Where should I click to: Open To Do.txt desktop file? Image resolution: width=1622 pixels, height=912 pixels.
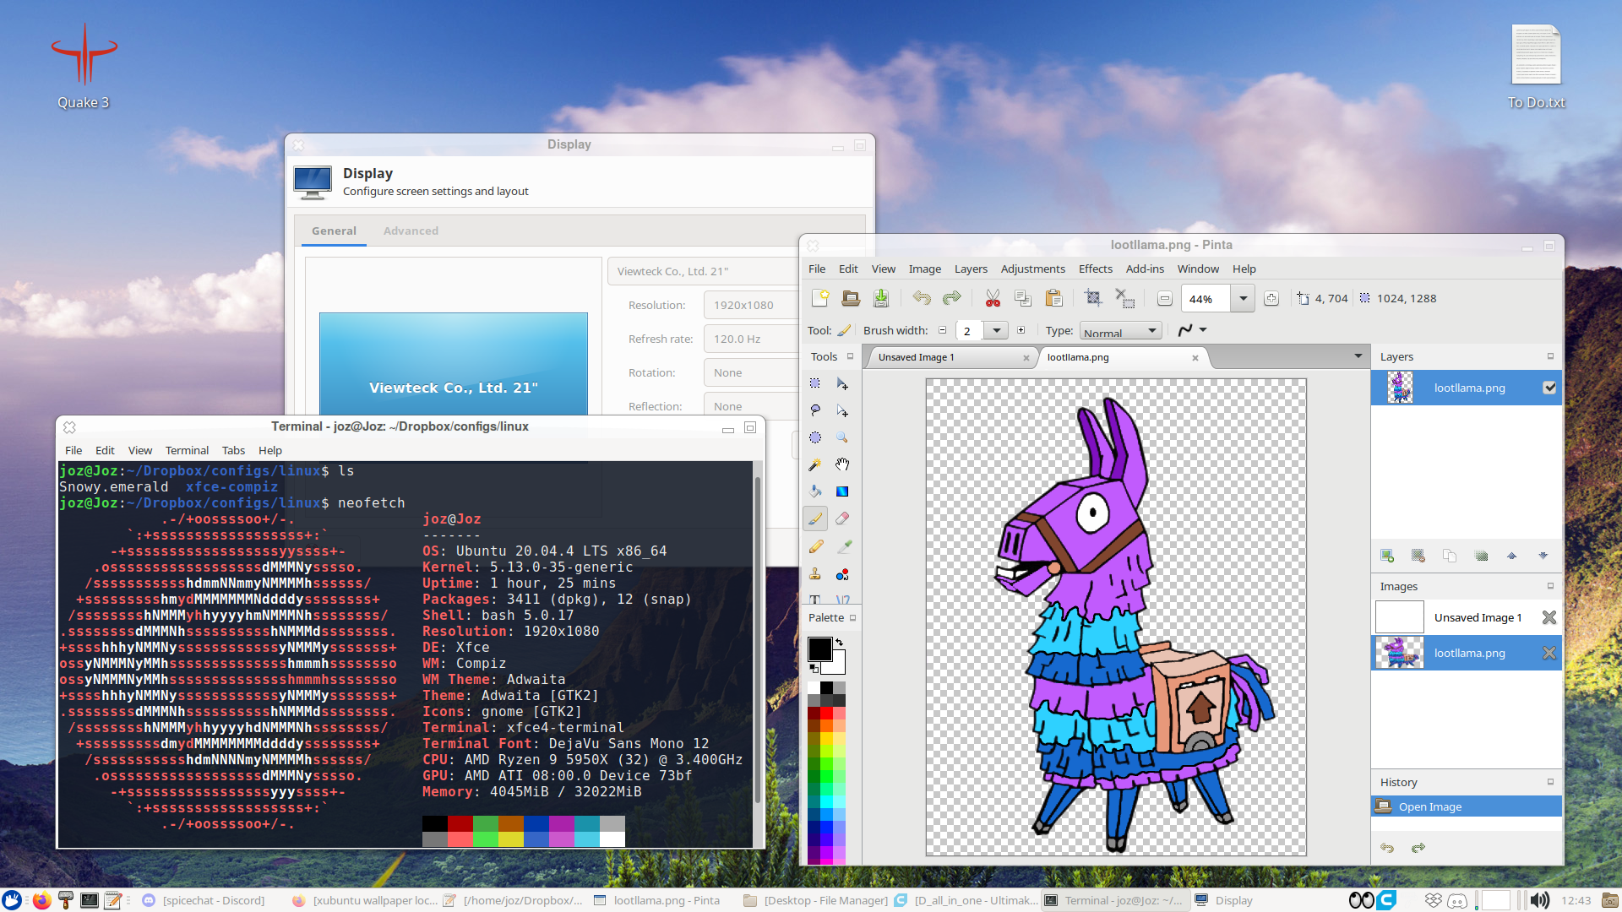pyautogui.click(x=1536, y=68)
